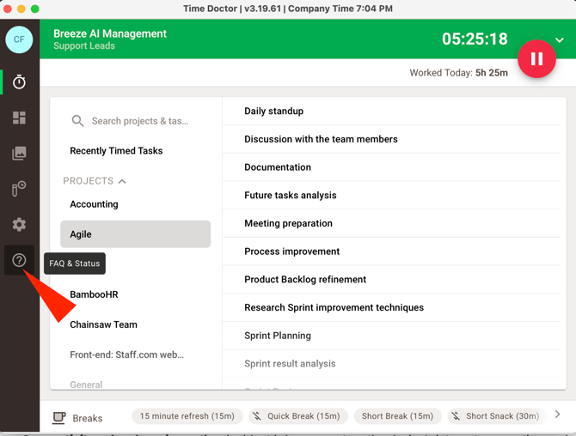The width and height of the screenshot is (576, 436).
Task: Select the Agile project
Action: pos(136,234)
